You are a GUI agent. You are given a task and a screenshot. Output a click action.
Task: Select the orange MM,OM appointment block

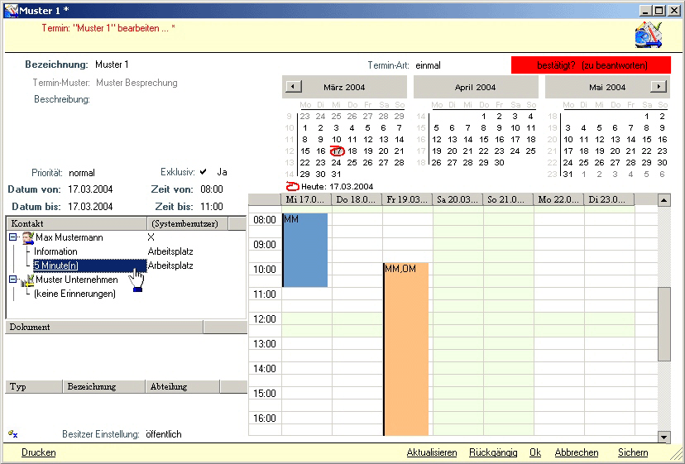406,347
